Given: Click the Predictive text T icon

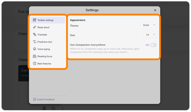Looking at the screenshot, I should pyautogui.click(x=34, y=42).
